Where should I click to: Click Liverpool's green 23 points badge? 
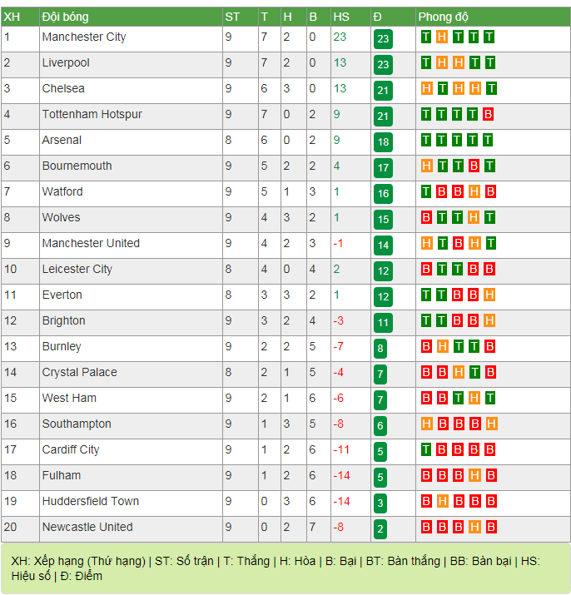pyautogui.click(x=383, y=64)
